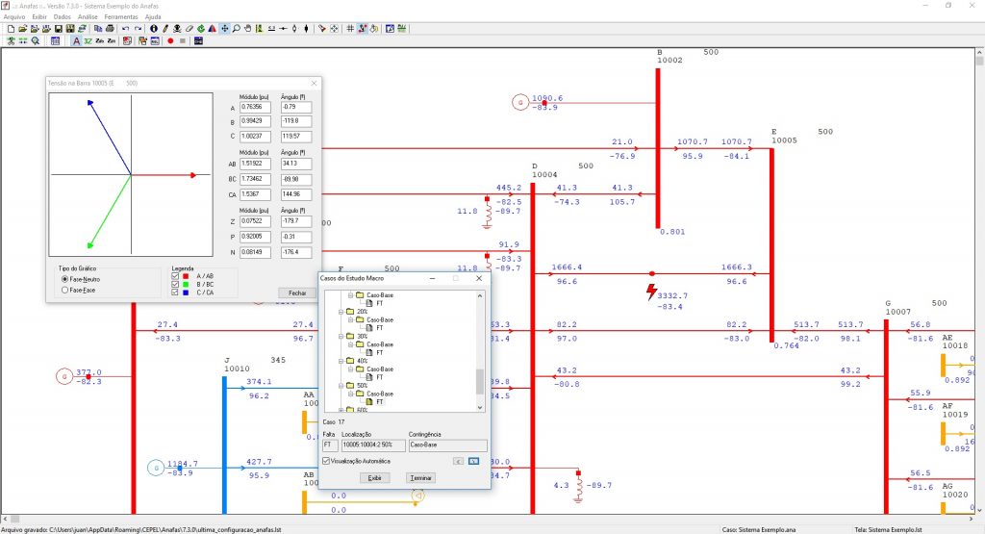Open the Análise menu
Image resolution: width=985 pixels, height=534 pixels.
point(87,16)
